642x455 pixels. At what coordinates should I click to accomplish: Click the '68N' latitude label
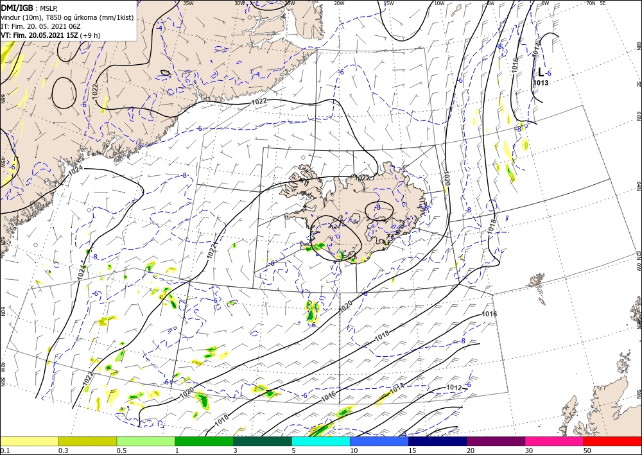(639, 46)
